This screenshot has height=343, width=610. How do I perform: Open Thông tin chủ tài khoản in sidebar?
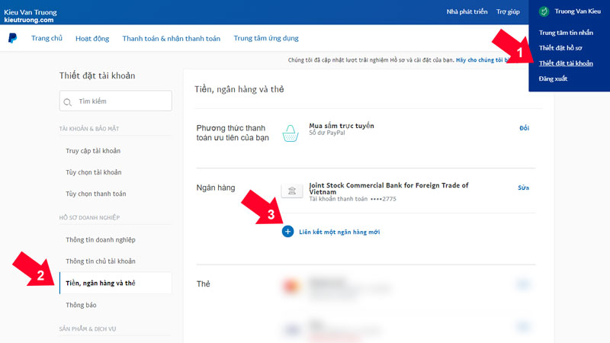(101, 261)
